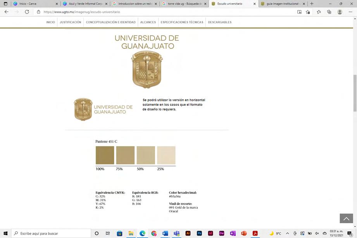Open notification center icon

(x=350, y=233)
